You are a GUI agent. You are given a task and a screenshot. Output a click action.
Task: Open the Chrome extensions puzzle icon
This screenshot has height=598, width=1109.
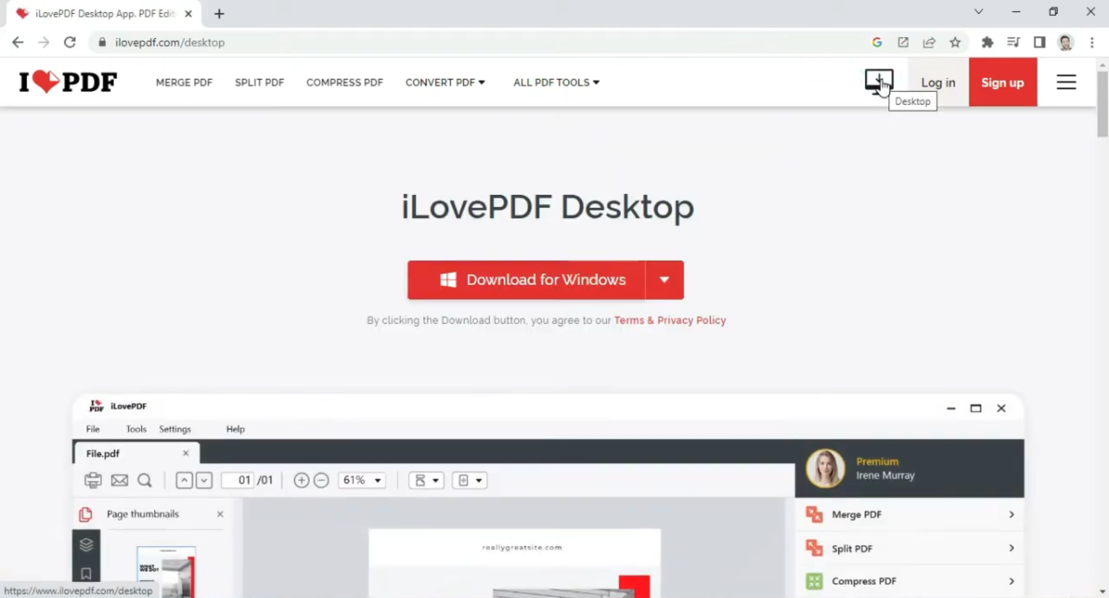987,42
